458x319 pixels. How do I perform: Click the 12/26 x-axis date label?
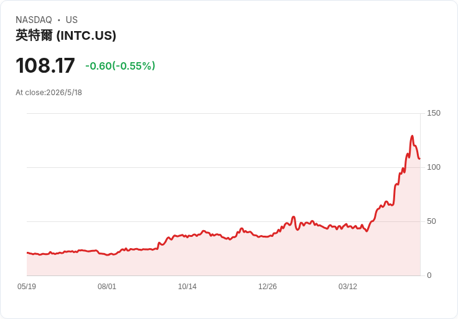click(267, 286)
